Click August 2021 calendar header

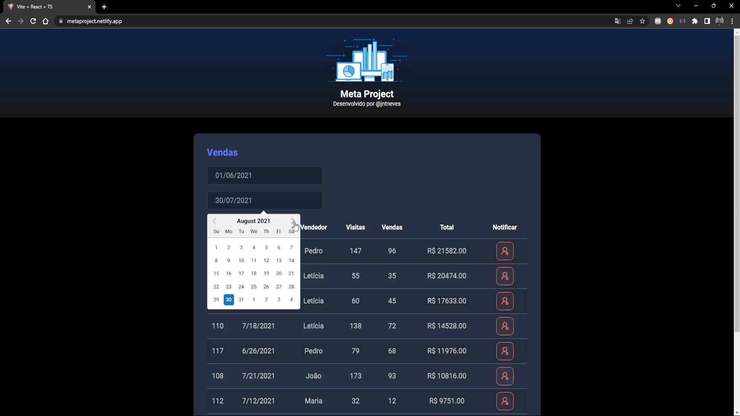(x=253, y=221)
